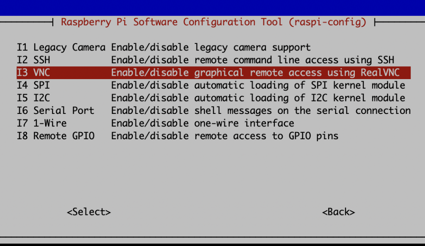
Task: Open the I8 Remote GPIO entry
Action: pyautogui.click(x=214, y=136)
